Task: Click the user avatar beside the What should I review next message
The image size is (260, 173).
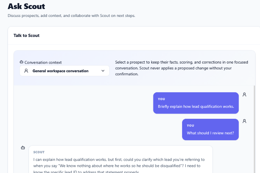Action: tap(244, 121)
